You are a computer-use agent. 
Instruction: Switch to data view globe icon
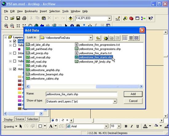pyautogui.click(x=53, y=120)
